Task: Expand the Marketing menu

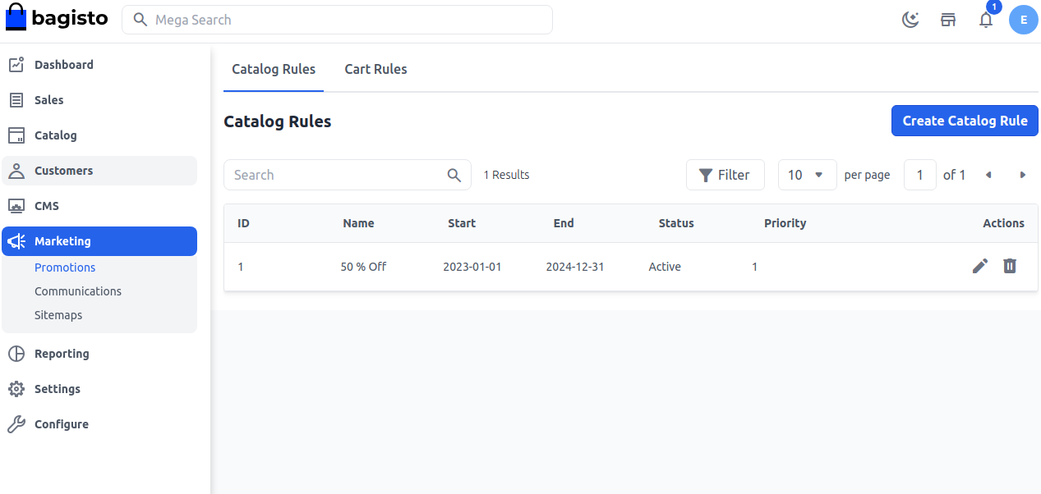Action: [99, 241]
